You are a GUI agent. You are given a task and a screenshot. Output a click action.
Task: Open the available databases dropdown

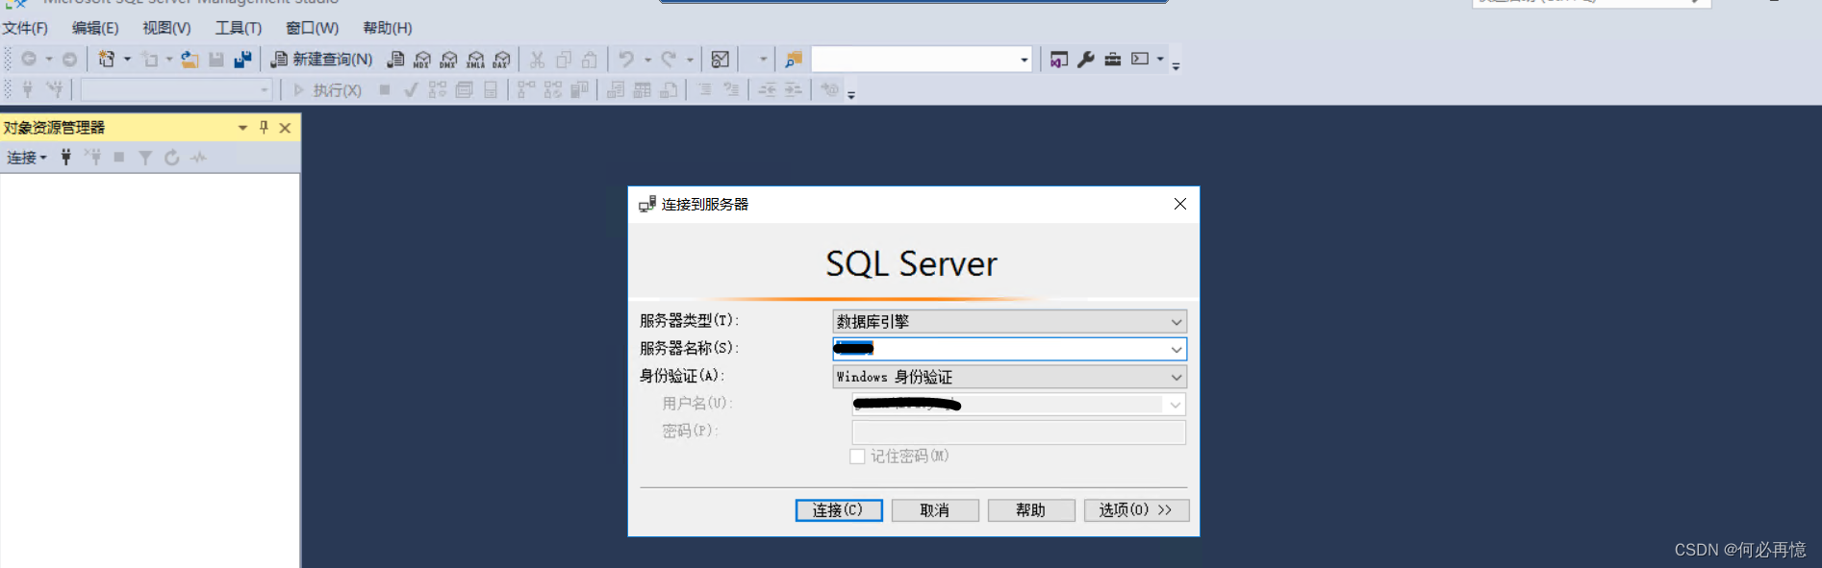pos(177,90)
